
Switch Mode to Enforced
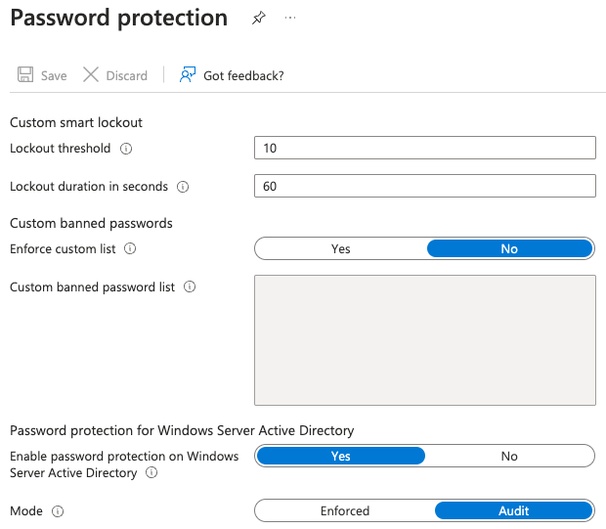[344, 511]
